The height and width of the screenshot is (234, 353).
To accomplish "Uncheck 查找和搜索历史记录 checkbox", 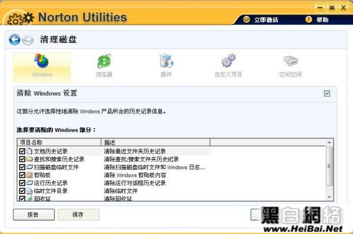I will click(22, 159).
